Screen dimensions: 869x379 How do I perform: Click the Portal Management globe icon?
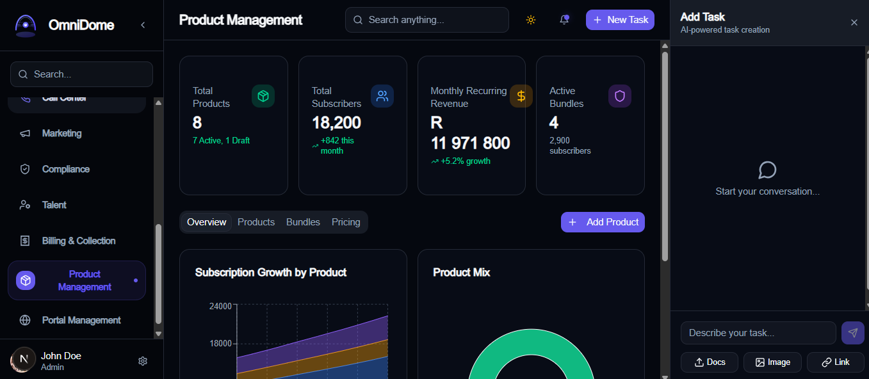tap(25, 321)
